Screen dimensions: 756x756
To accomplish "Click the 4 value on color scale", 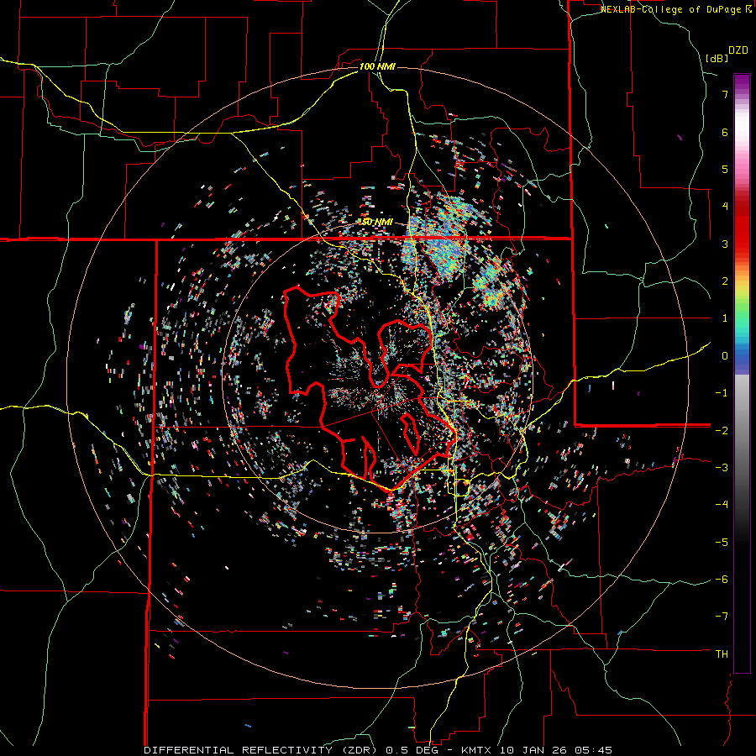I will point(725,207).
